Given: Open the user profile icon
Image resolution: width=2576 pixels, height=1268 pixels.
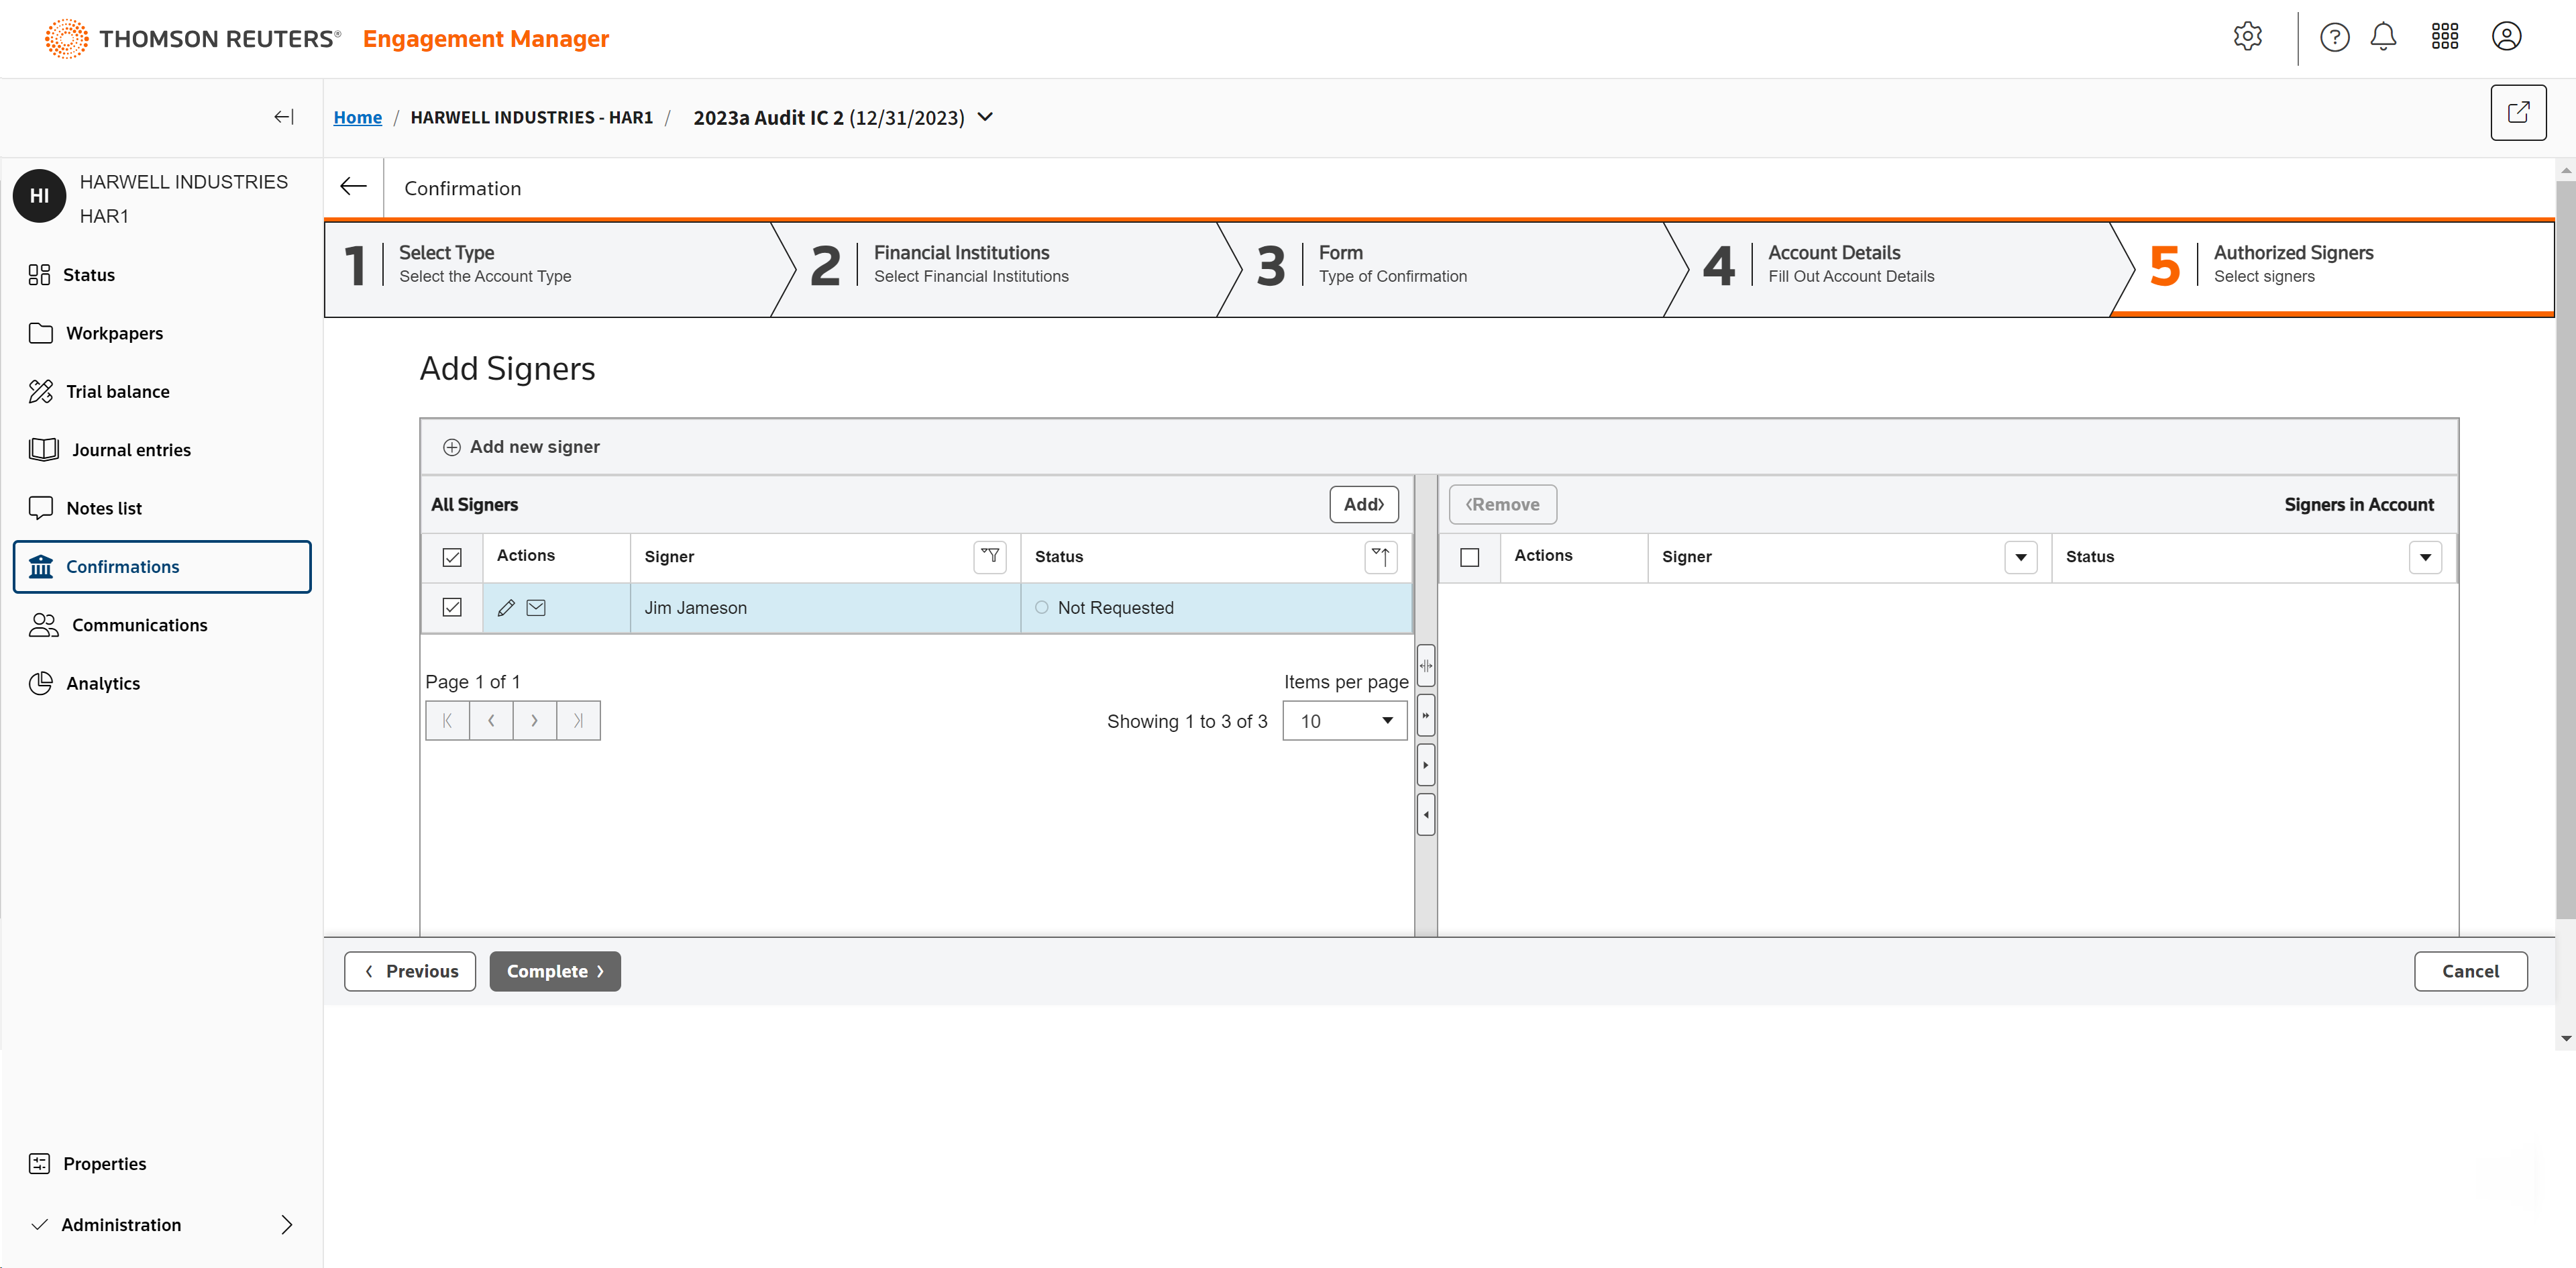Looking at the screenshot, I should point(2506,37).
